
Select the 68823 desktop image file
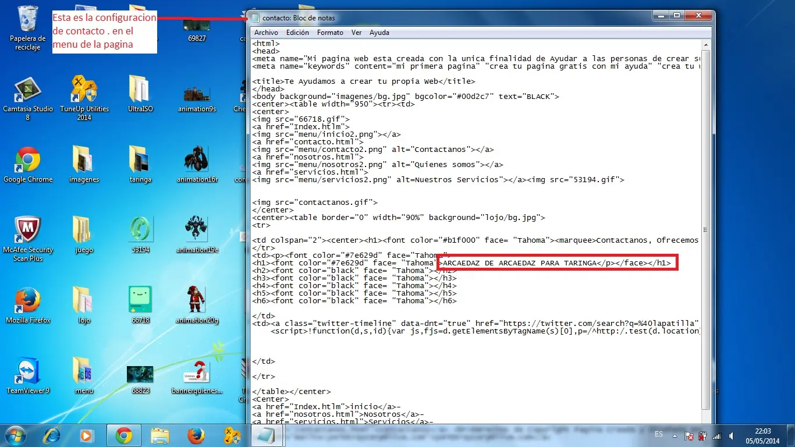(140, 380)
